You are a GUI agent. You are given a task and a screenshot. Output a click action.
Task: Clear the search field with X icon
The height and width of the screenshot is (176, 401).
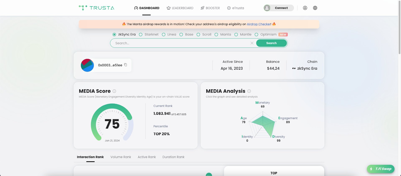tap(252, 43)
